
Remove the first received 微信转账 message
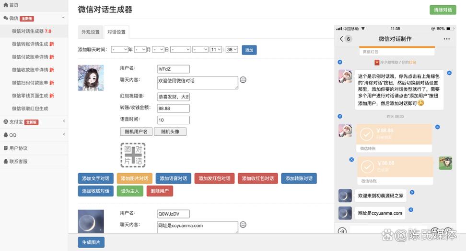tap(437, 127)
